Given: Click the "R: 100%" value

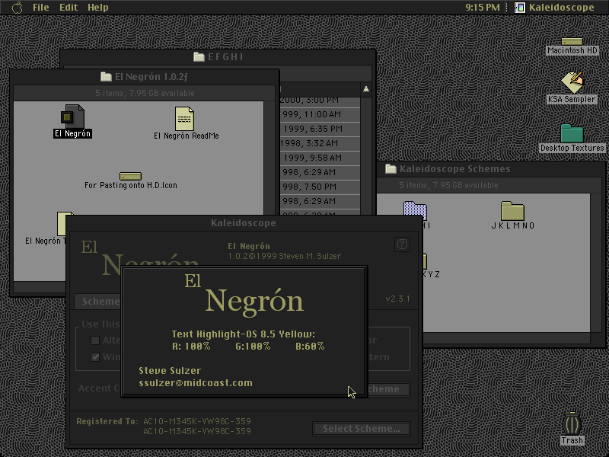Looking at the screenshot, I should tap(191, 347).
